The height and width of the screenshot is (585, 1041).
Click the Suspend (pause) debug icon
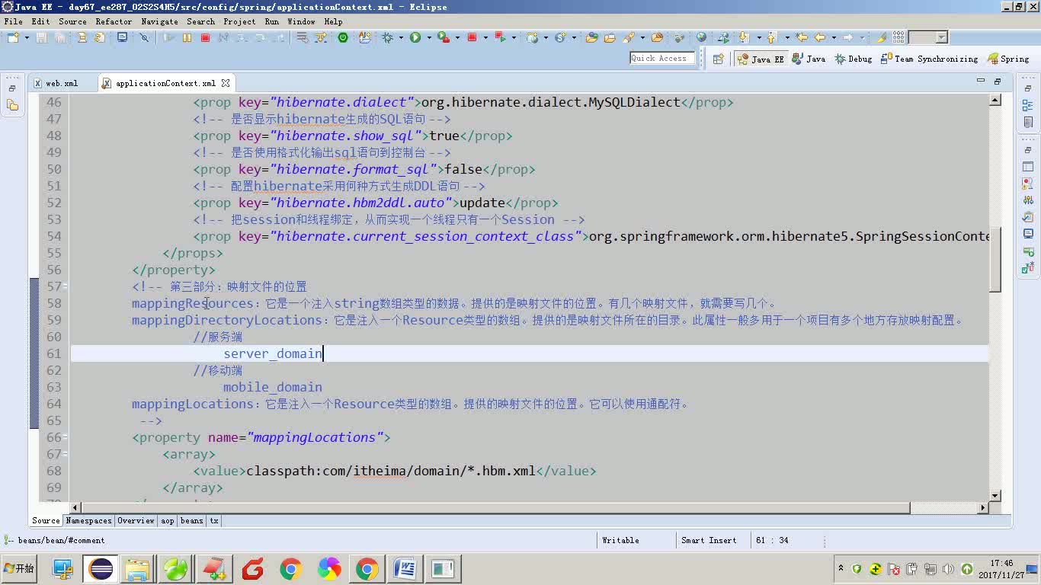coord(187,37)
